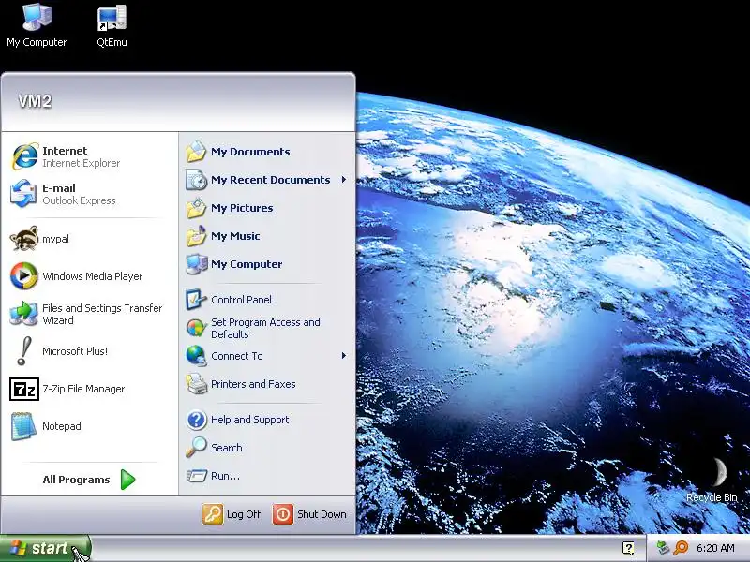Expand the Connect To submenu arrow

click(343, 356)
